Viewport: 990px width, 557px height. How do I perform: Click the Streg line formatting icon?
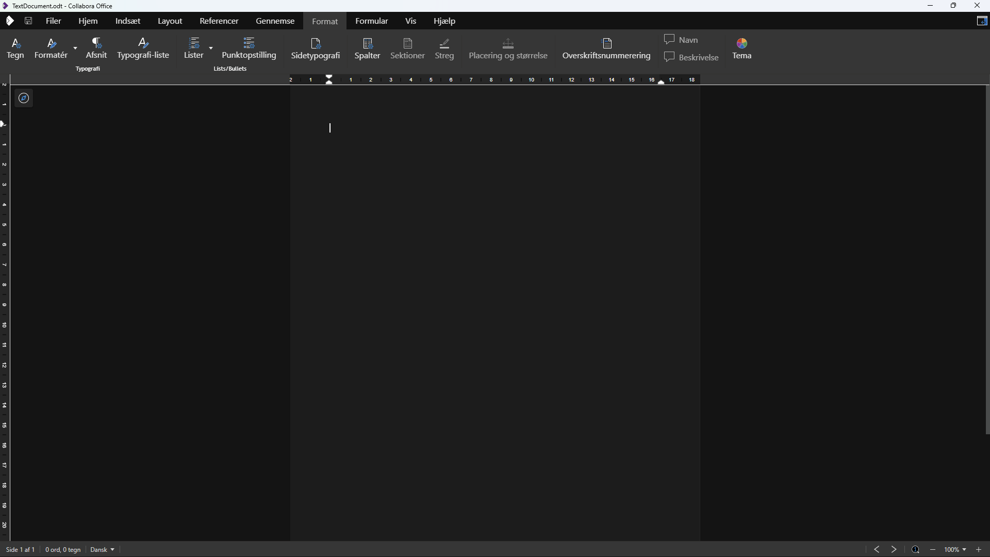(444, 48)
